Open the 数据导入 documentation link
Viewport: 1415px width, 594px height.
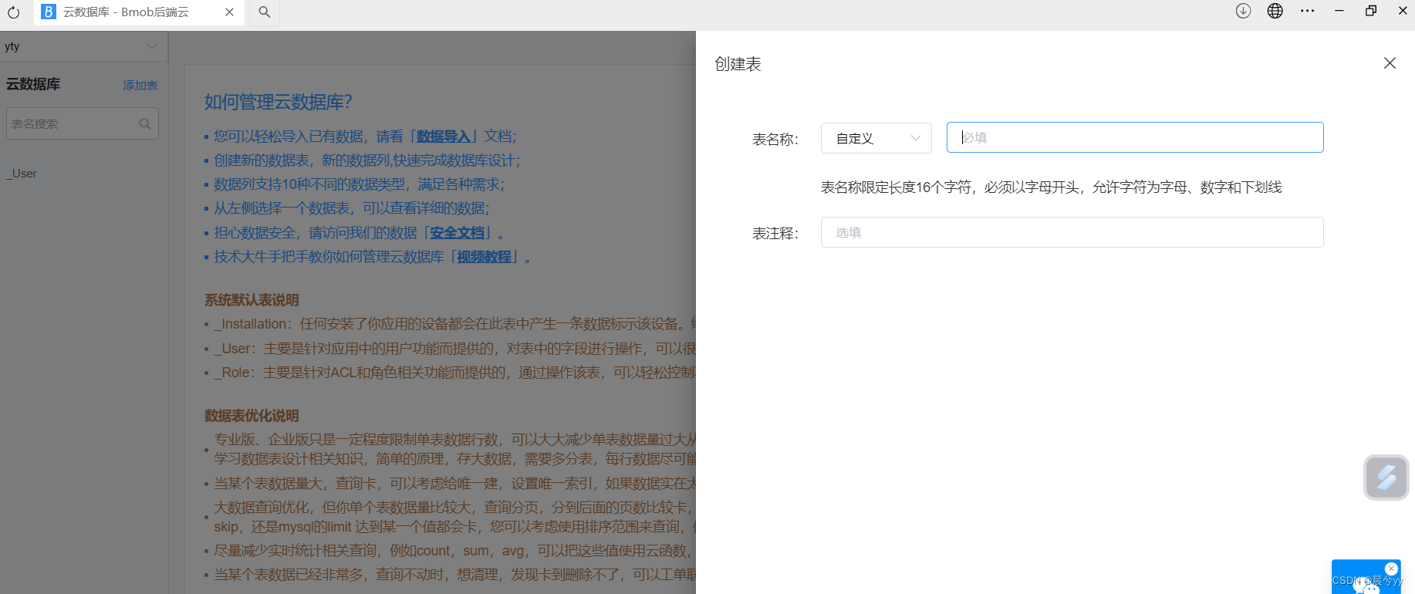coord(444,137)
